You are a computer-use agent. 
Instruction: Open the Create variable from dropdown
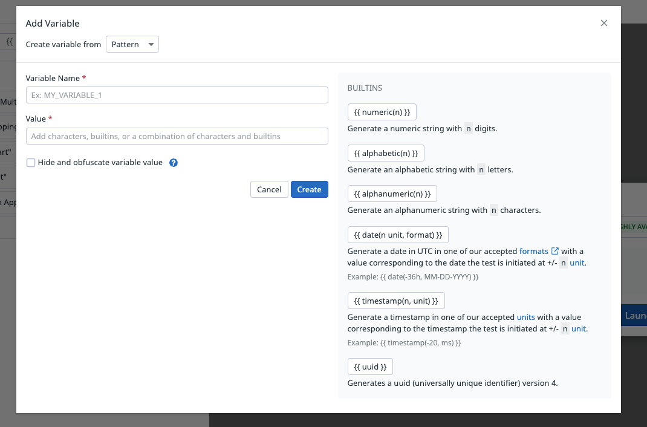pos(132,44)
